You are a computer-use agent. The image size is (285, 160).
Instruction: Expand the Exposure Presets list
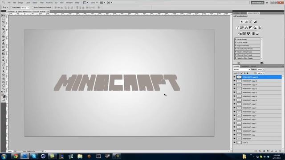click(x=236, y=45)
